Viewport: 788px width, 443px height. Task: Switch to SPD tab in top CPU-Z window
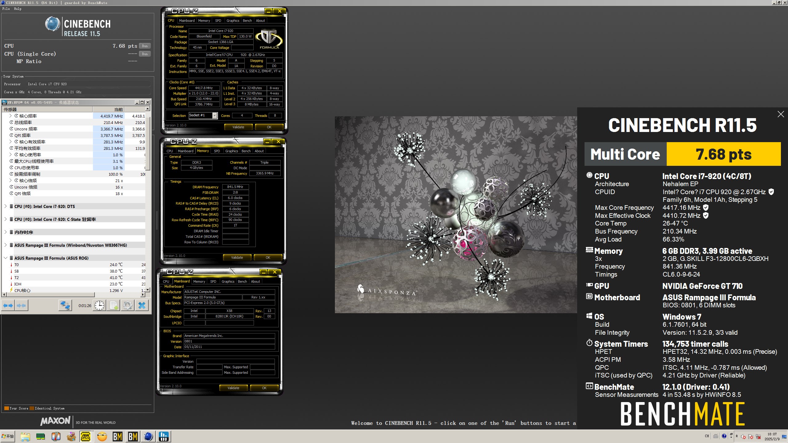click(218, 21)
